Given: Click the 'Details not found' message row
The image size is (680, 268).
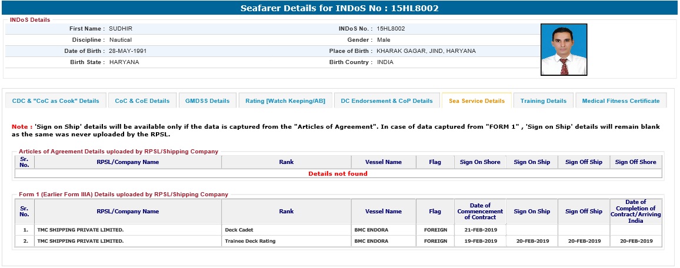Looking at the screenshot, I should point(338,174).
